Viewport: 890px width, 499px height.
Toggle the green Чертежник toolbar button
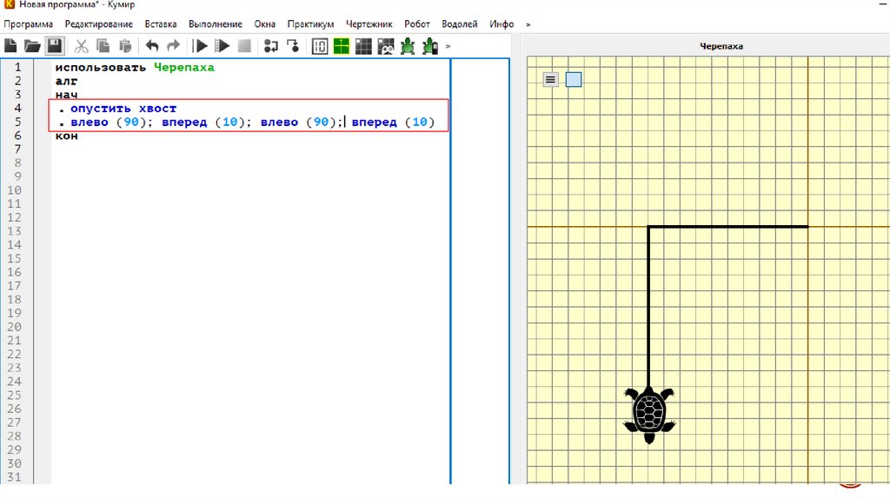(342, 46)
